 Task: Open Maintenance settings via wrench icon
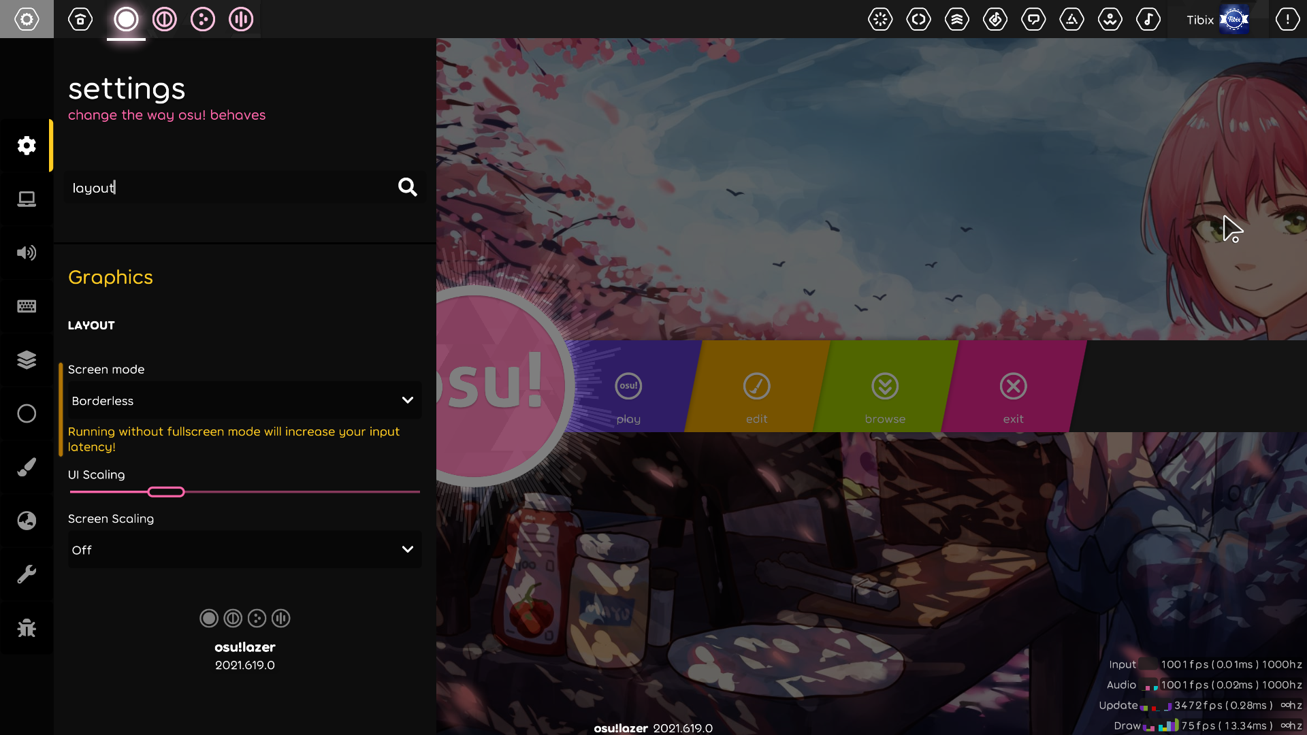(27, 574)
